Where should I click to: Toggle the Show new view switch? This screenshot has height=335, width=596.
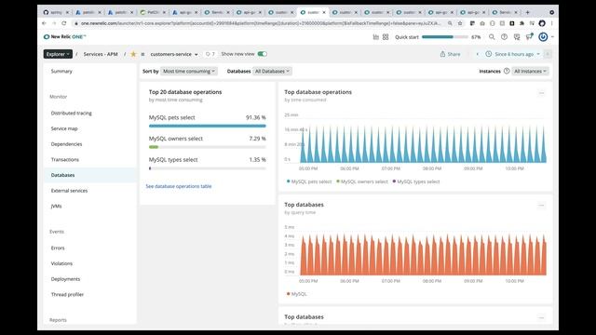(263, 54)
